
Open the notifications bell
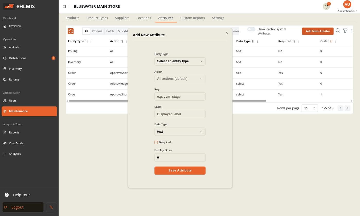point(326,6)
